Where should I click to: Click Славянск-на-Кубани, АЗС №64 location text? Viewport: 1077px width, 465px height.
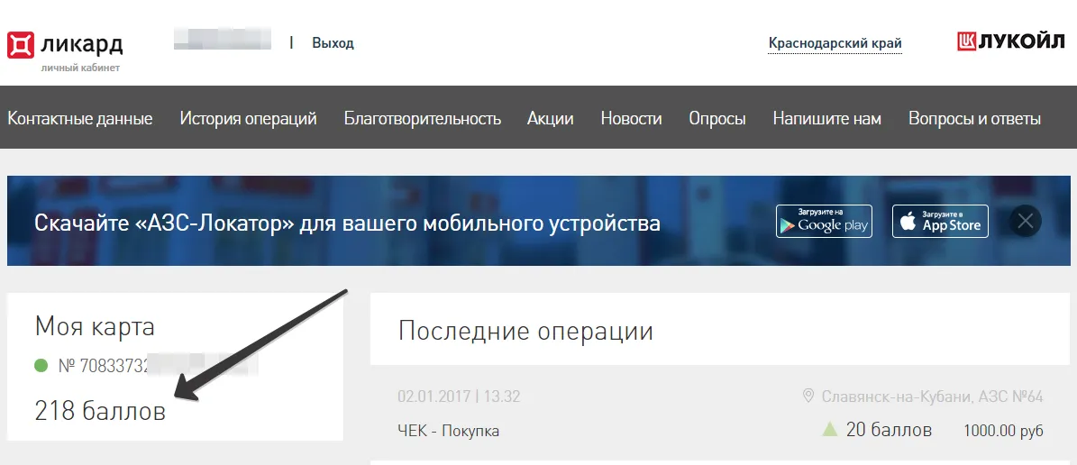pos(932,397)
